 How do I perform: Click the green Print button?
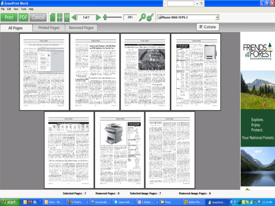tap(8, 18)
